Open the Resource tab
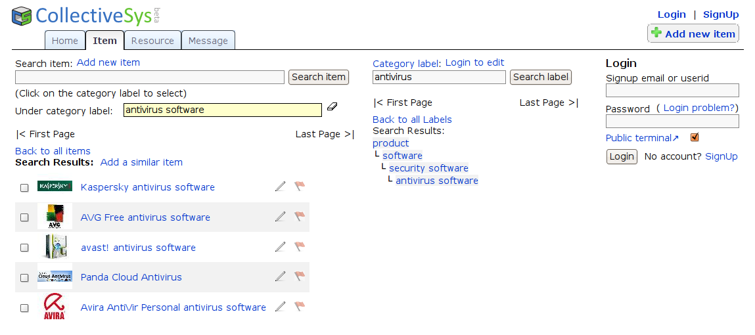755x335 pixels. (x=152, y=41)
